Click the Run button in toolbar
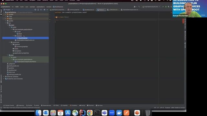The image size is (207, 116). click(x=163, y=7)
